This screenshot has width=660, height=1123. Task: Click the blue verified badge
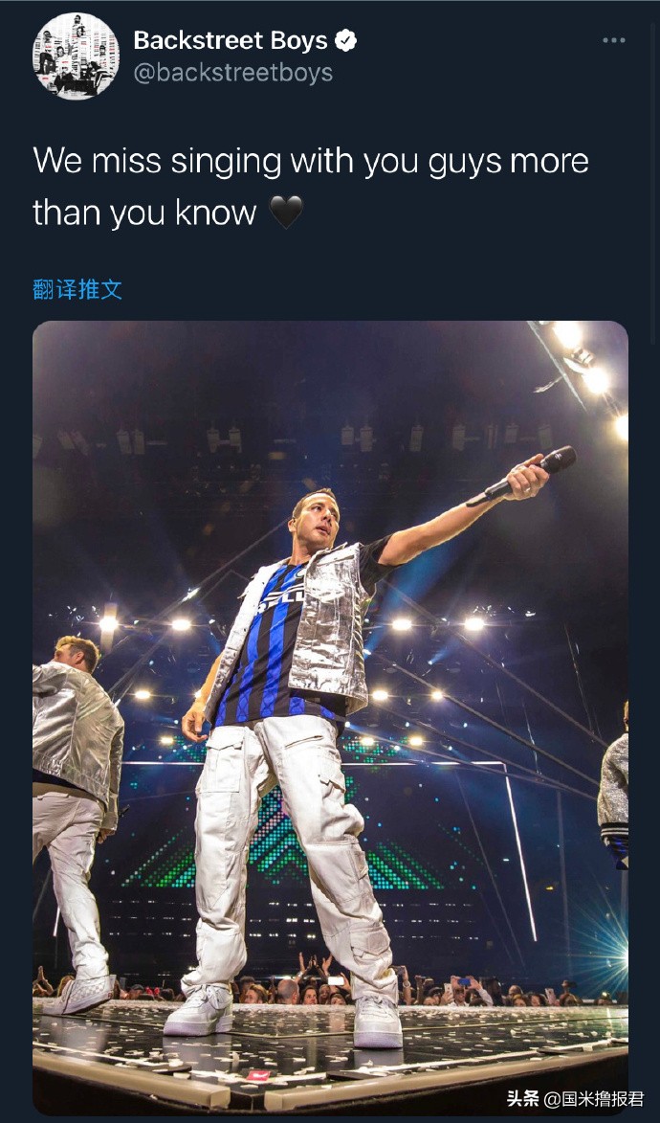point(345,40)
